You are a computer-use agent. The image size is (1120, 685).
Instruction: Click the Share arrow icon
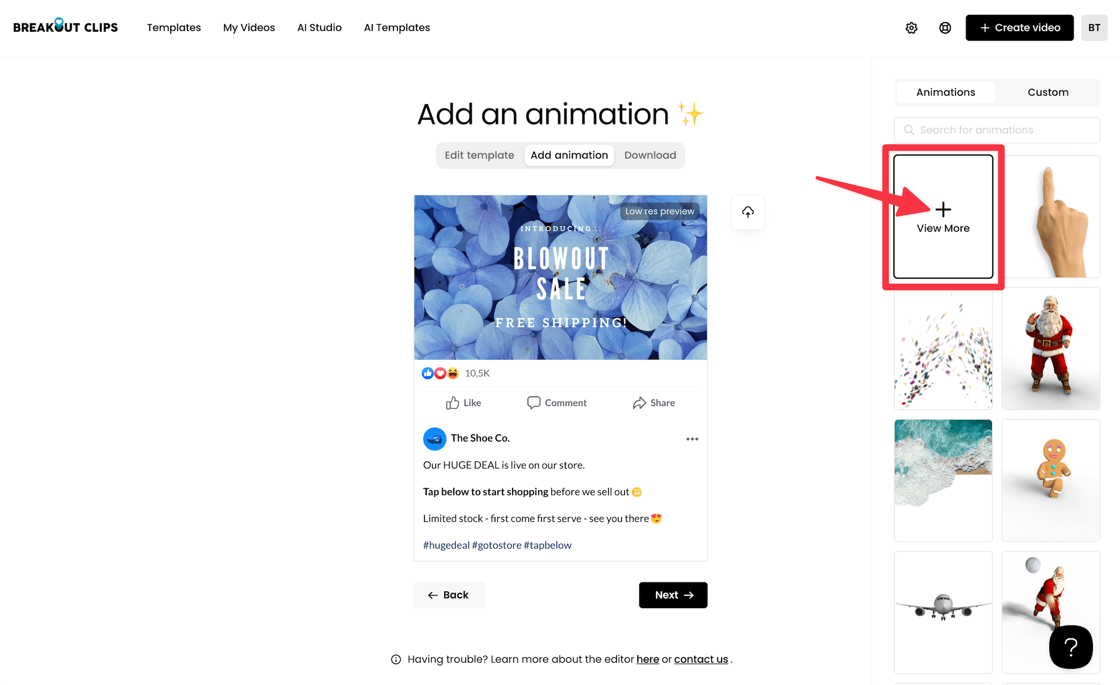[639, 403]
